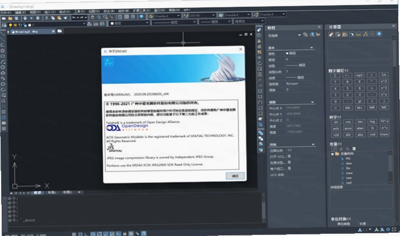Image resolution: width=400 pixels, height=236 pixels.
Task: Click the blue help circle icon in 计算器
Action: (x=379, y=33)
